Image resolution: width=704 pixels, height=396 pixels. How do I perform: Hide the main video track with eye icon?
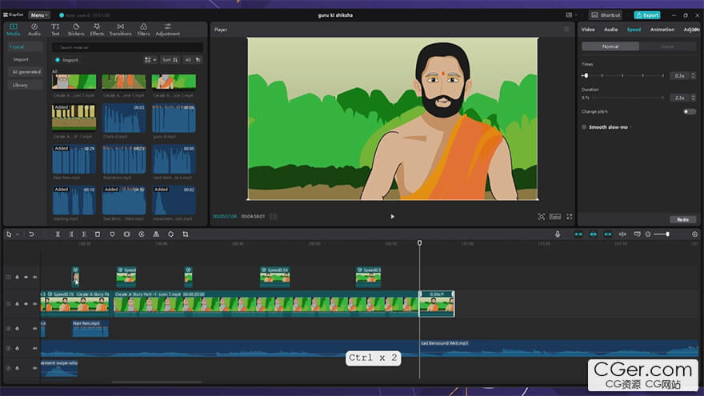coord(26,304)
